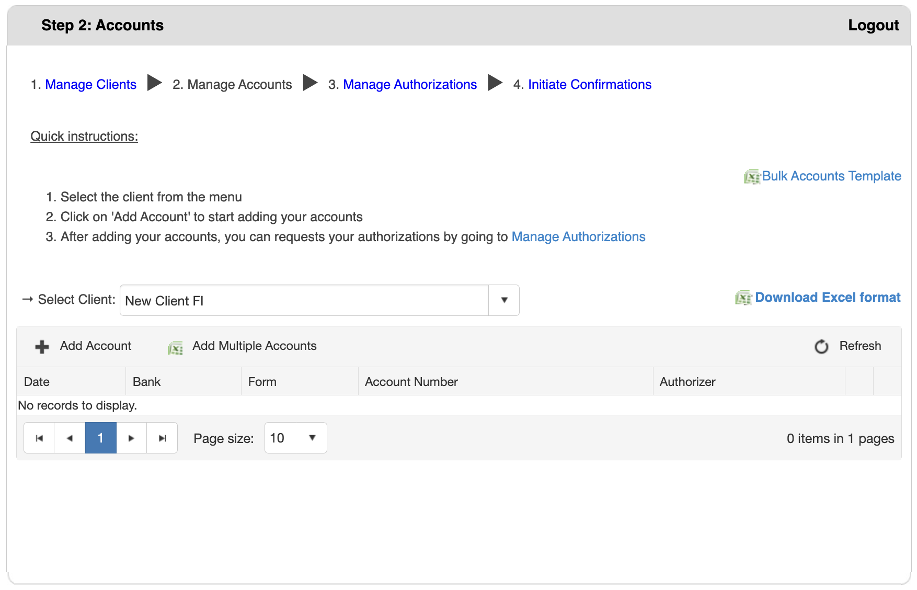Click the Refresh icon on the accounts grid
Image resolution: width=917 pixels, height=590 pixels.
(821, 346)
